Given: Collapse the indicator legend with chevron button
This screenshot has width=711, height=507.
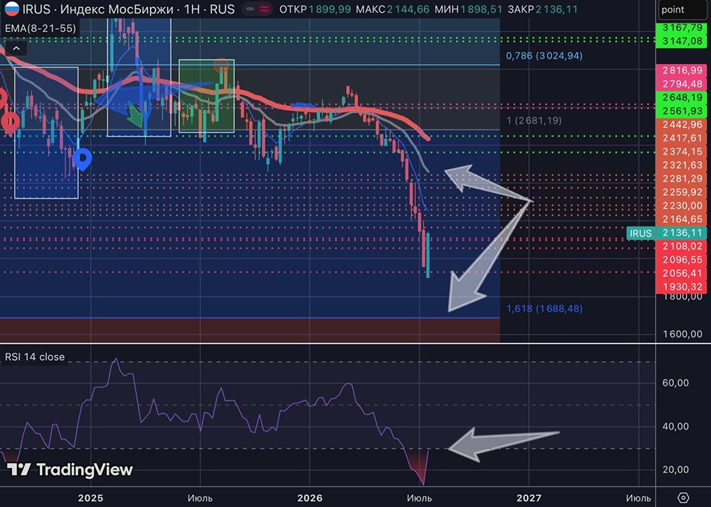Looking at the screenshot, I should point(16,48).
